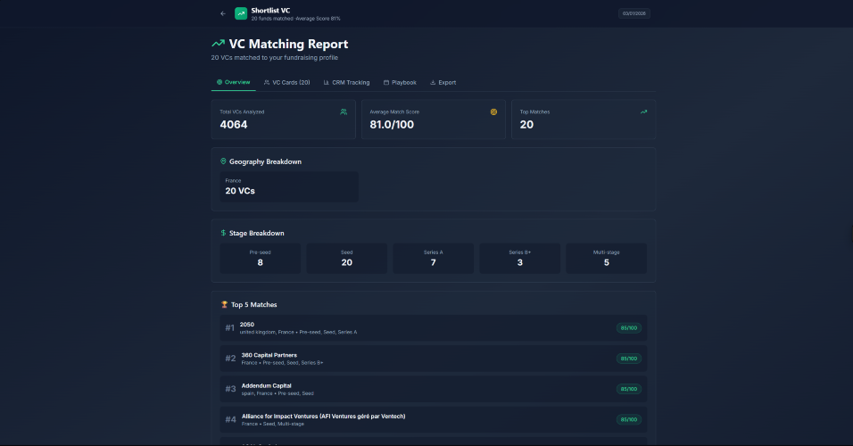Click the green Shortlist VC logo icon

[x=241, y=13]
